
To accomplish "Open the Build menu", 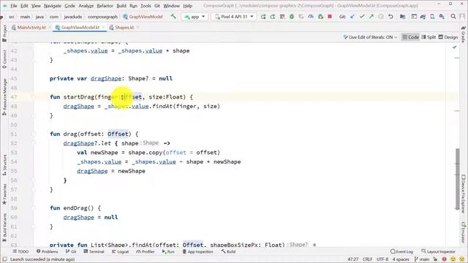I will pos(121,6).
